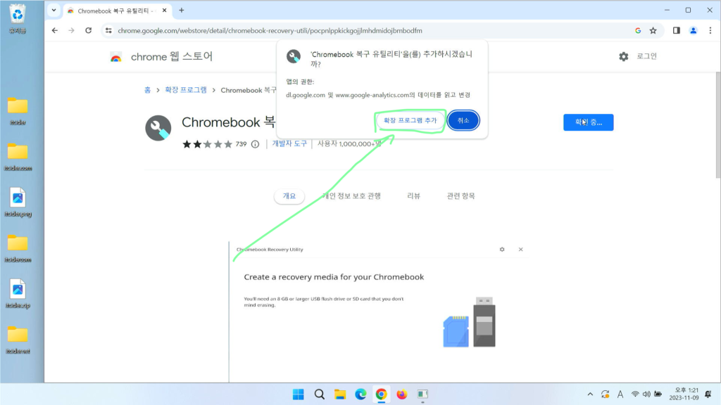
Task: Open taskbar Search
Action: click(x=319, y=394)
